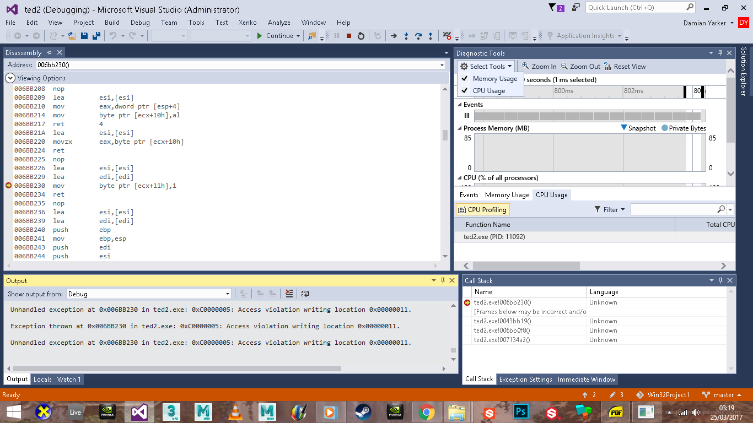Stop debugging with the red square icon
This screenshot has width=753, height=423.
[349, 36]
